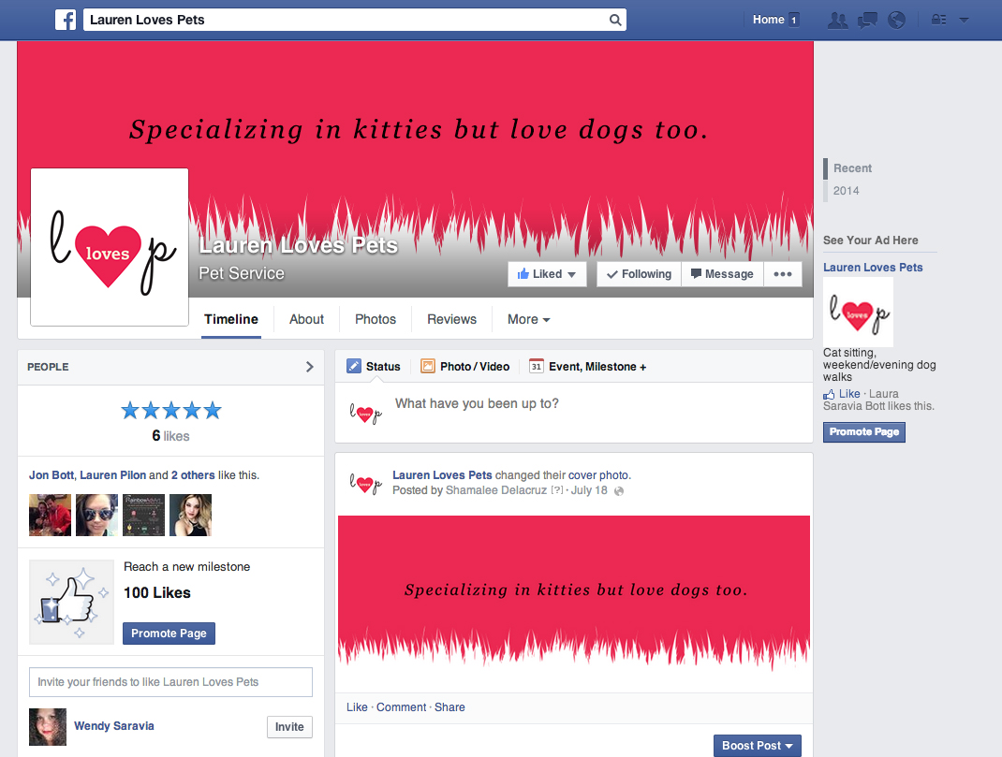Click the page avatar in status composer
1002x757 pixels.
365,414
